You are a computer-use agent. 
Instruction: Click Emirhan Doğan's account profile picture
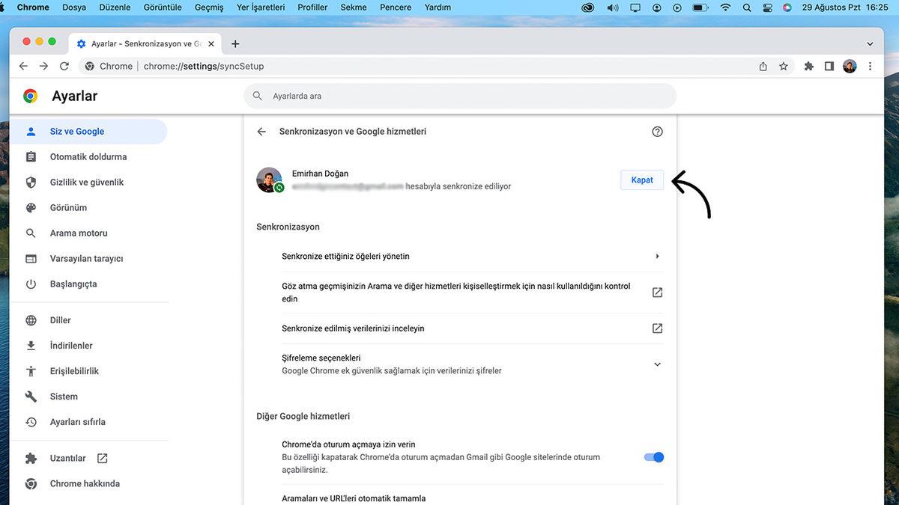[268, 180]
